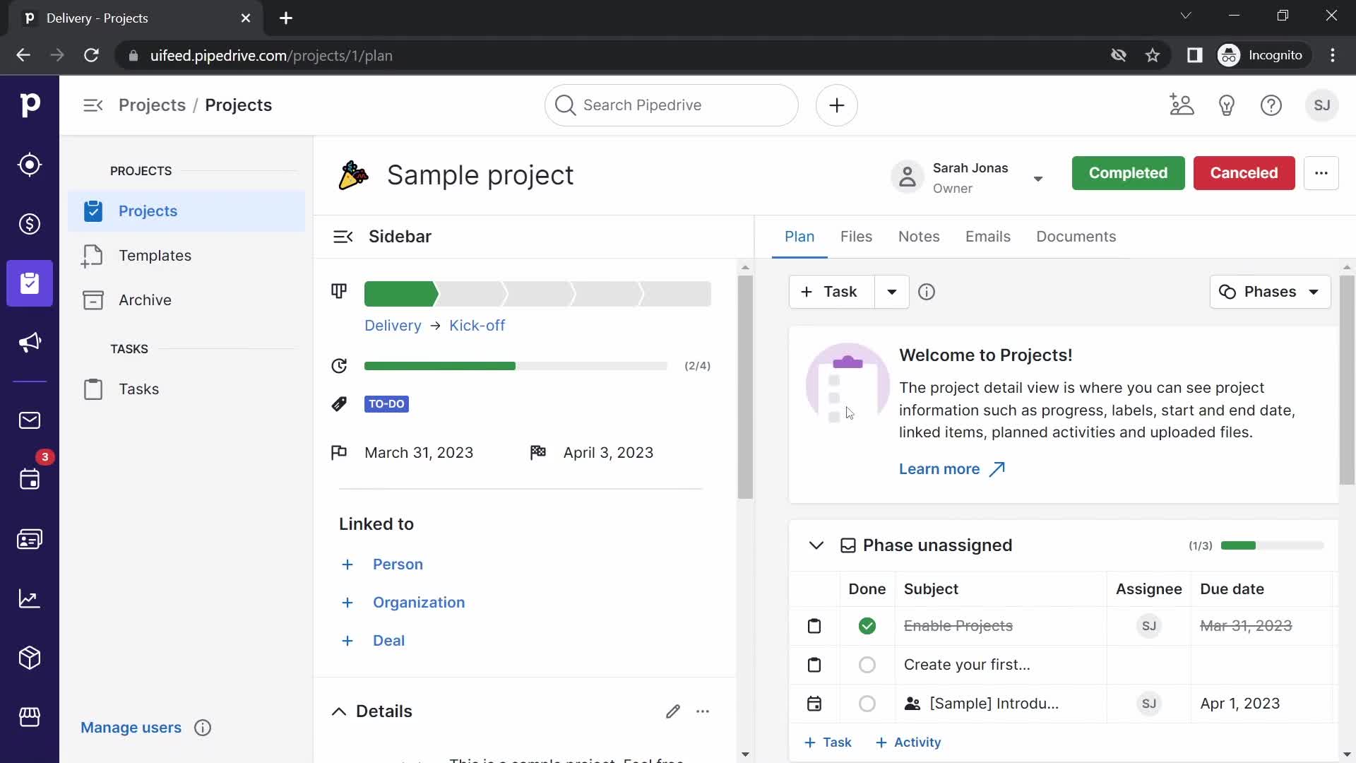Screen dimensions: 1356x763
Task: Edit project Details with pencil icon
Action: pyautogui.click(x=673, y=711)
